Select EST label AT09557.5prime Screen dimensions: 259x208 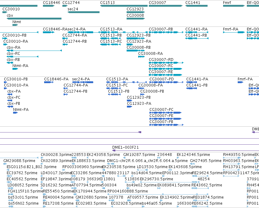[x=142, y=197]
